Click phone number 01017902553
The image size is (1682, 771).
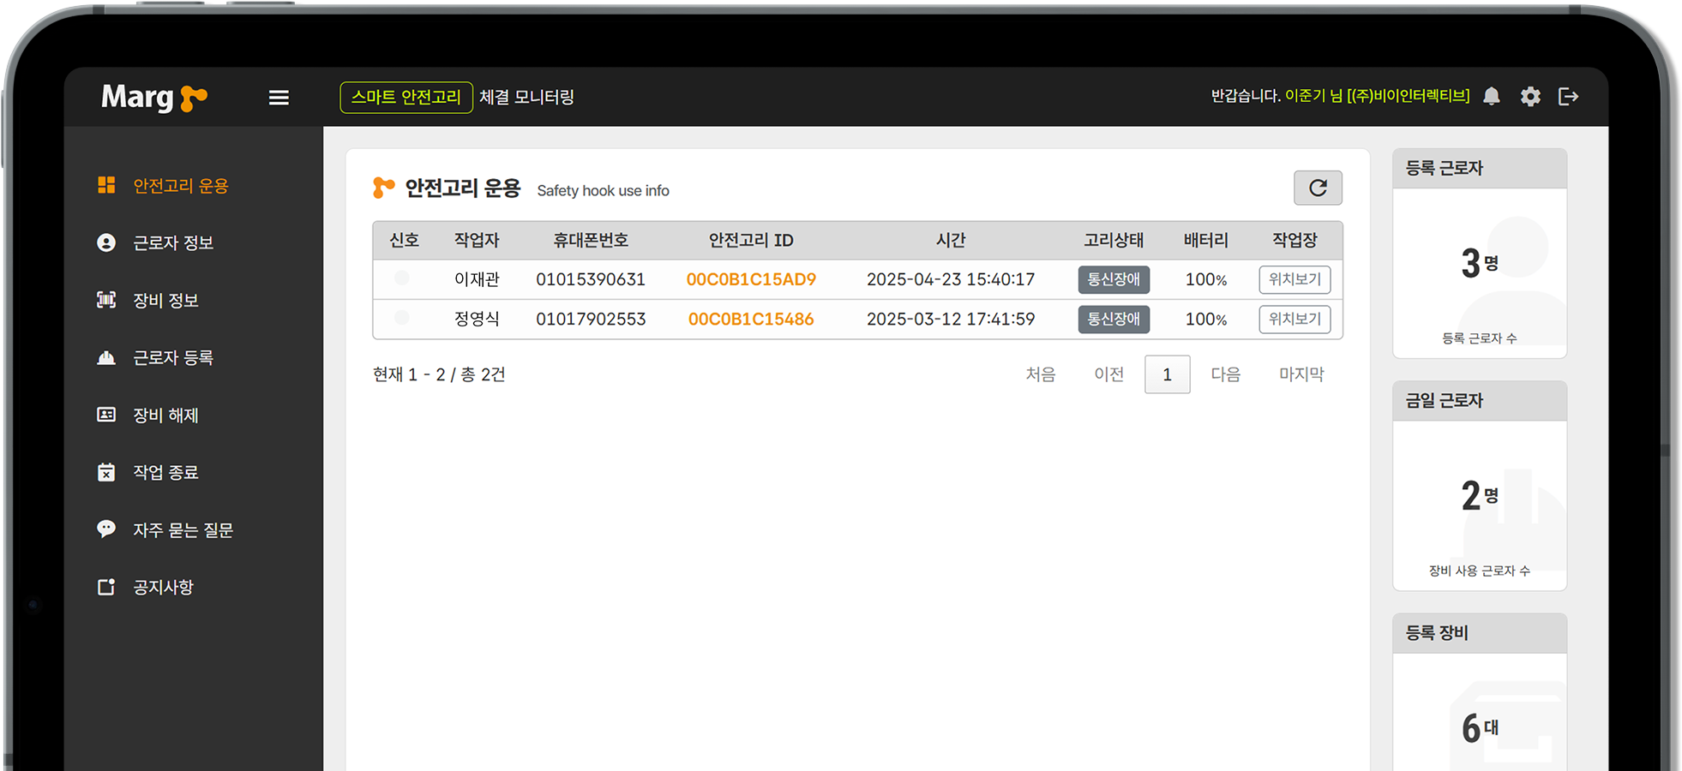click(x=591, y=319)
